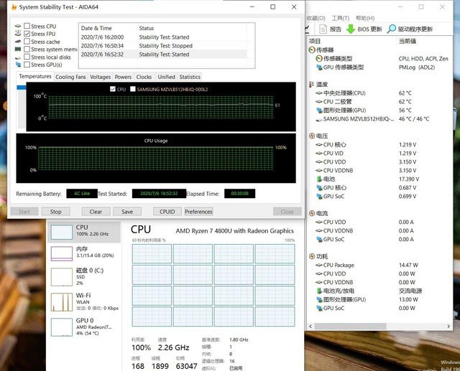This screenshot has width=460, height=371.
Task: Open the Unified tab
Action: (166, 77)
